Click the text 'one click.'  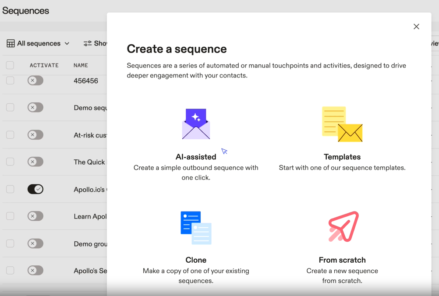(196, 178)
